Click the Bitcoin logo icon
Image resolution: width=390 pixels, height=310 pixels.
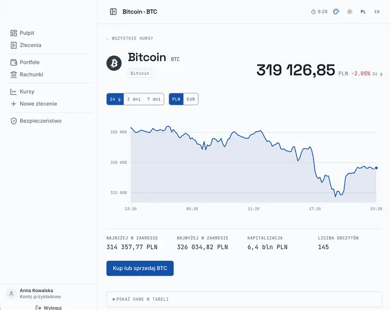114,63
